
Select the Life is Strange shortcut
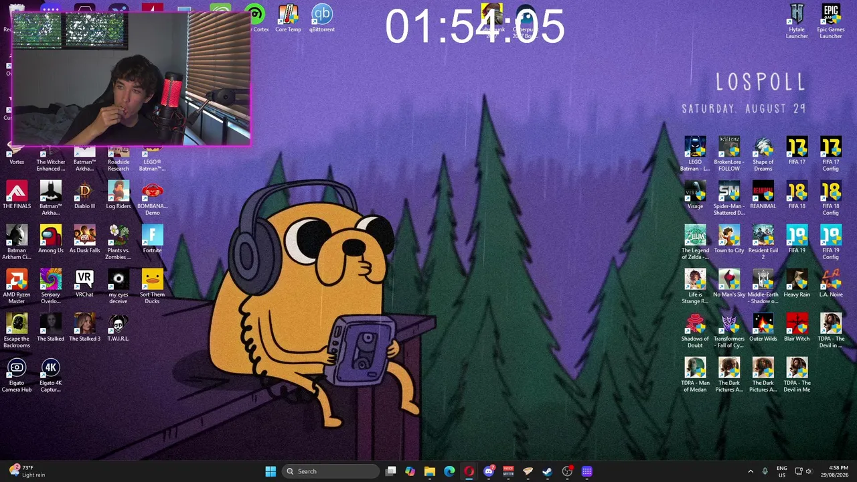[695, 287]
